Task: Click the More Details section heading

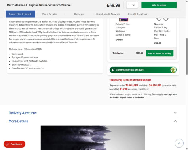Action: (18, 121)
